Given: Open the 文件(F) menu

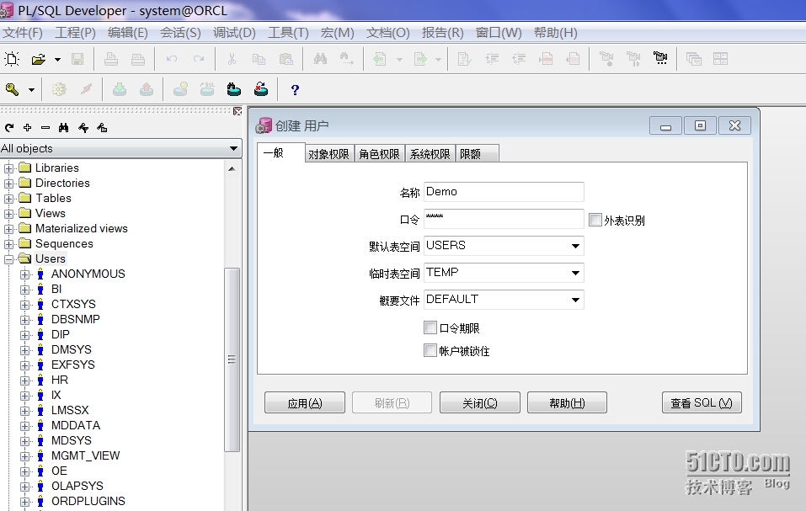Looking at the screenshot, I should (x=23, y=33).
